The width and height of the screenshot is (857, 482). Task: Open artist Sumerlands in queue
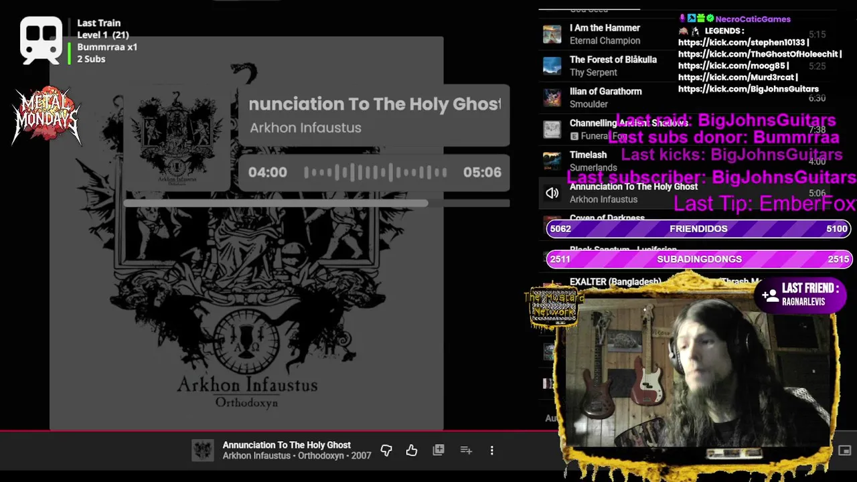(593, 167)
